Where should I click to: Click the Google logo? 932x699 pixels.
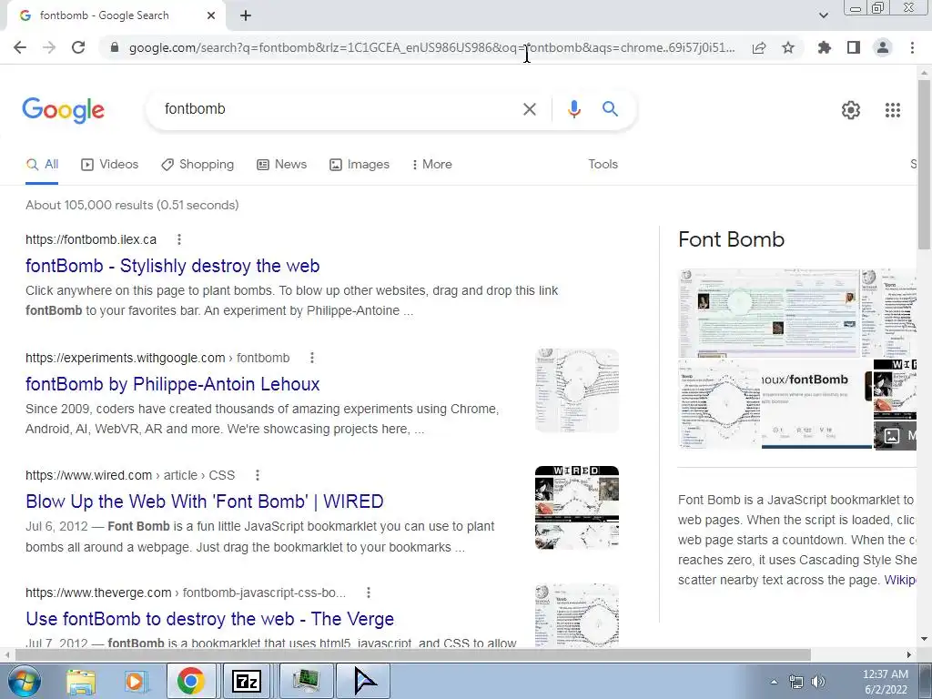(64, 110)
